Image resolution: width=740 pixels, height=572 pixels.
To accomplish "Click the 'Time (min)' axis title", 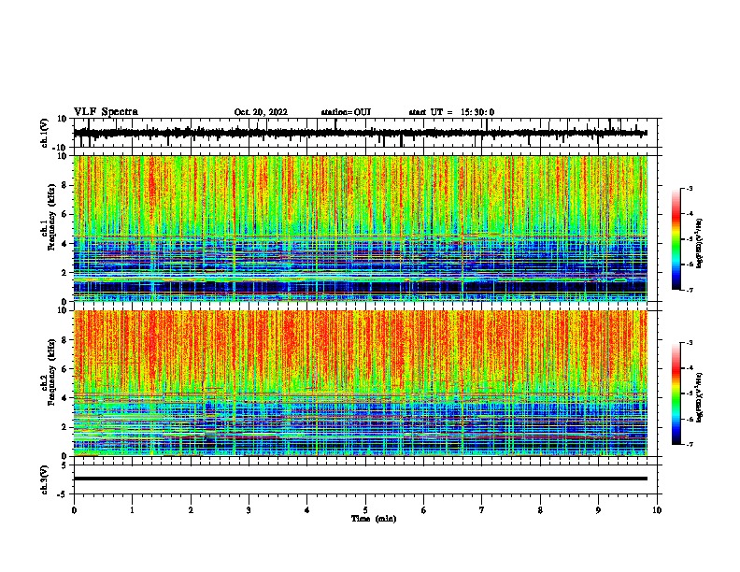I will [374, 519].
